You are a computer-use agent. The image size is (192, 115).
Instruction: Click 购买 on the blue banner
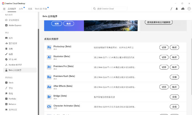click(x=69, y=24)
